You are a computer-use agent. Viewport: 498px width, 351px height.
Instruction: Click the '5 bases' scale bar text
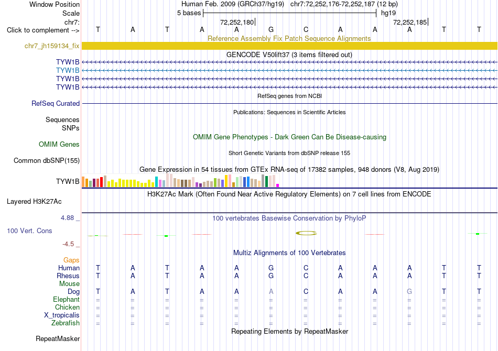(x=189, y=13)
